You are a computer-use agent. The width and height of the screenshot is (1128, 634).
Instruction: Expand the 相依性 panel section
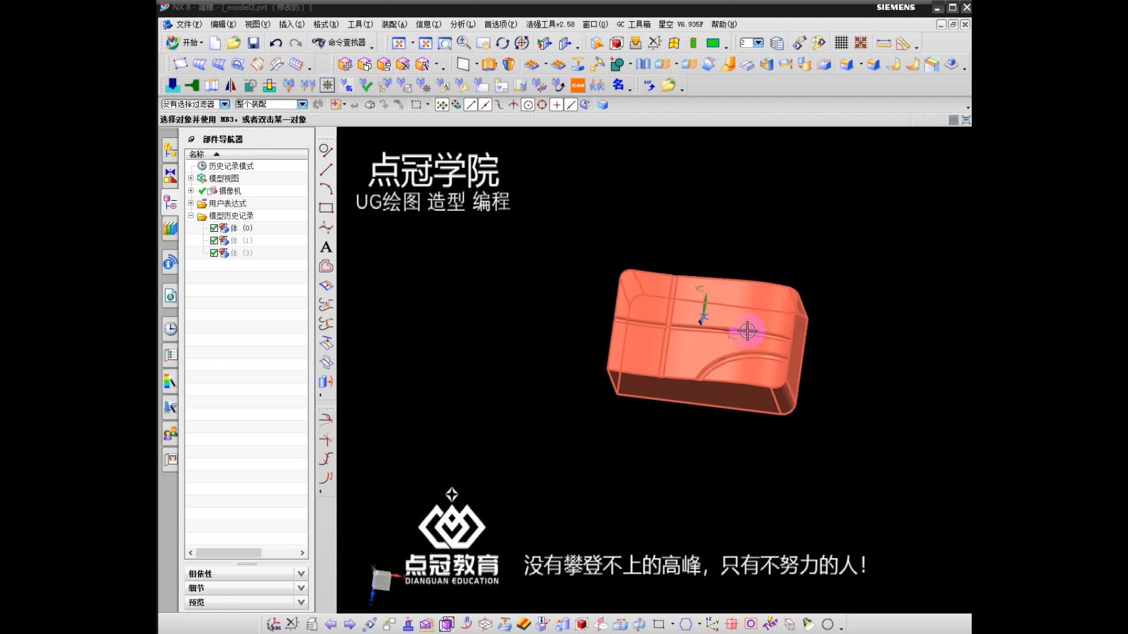tap(301, 574)
